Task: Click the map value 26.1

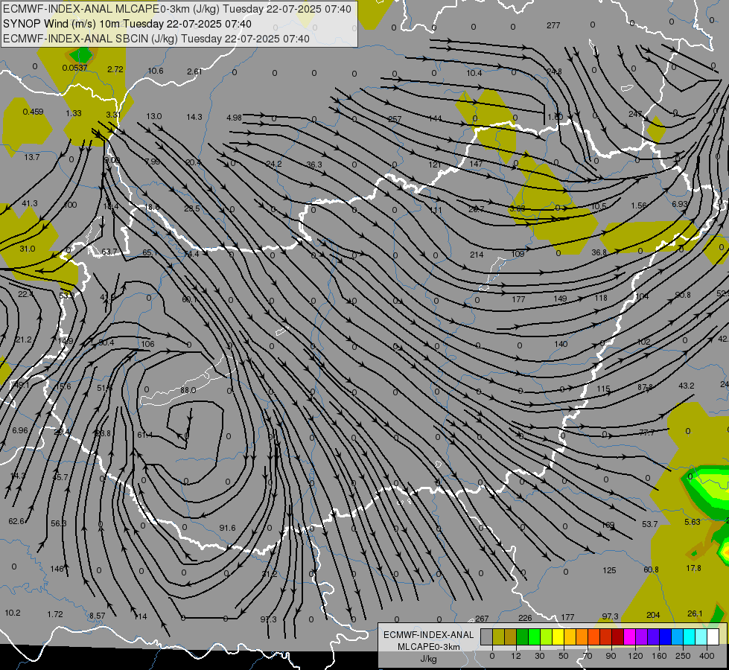Action: tap(695, 613)
